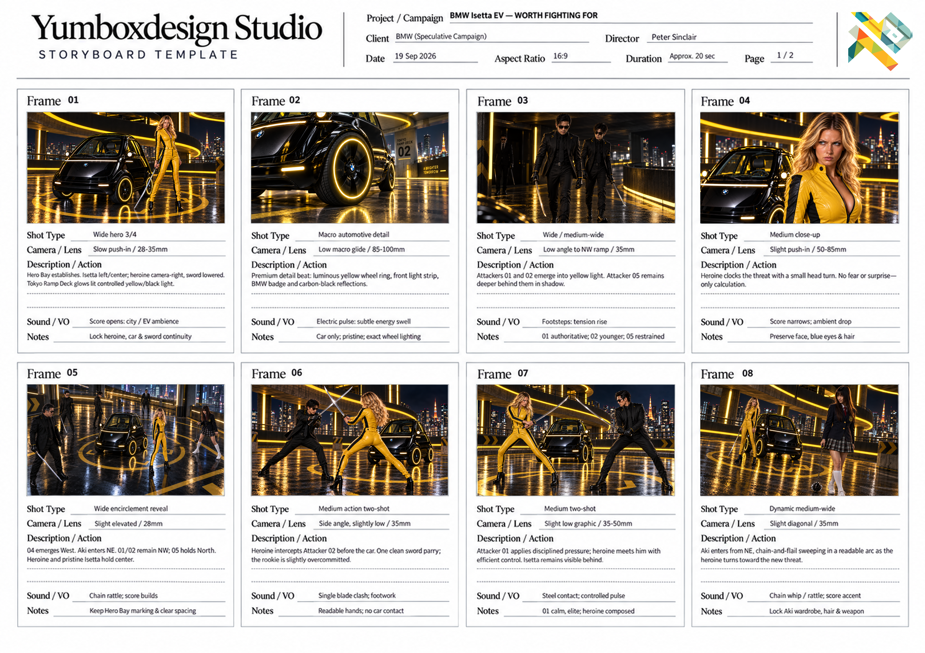Click the 'Frame 05' heading
Image resolution: width=925 pixels, height=653 pixels.
52,373
